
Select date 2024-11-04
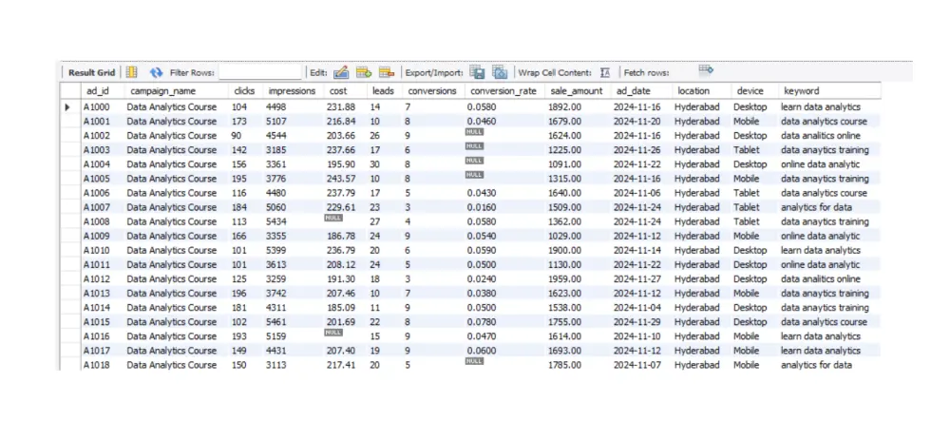click(x=637, y=308)
